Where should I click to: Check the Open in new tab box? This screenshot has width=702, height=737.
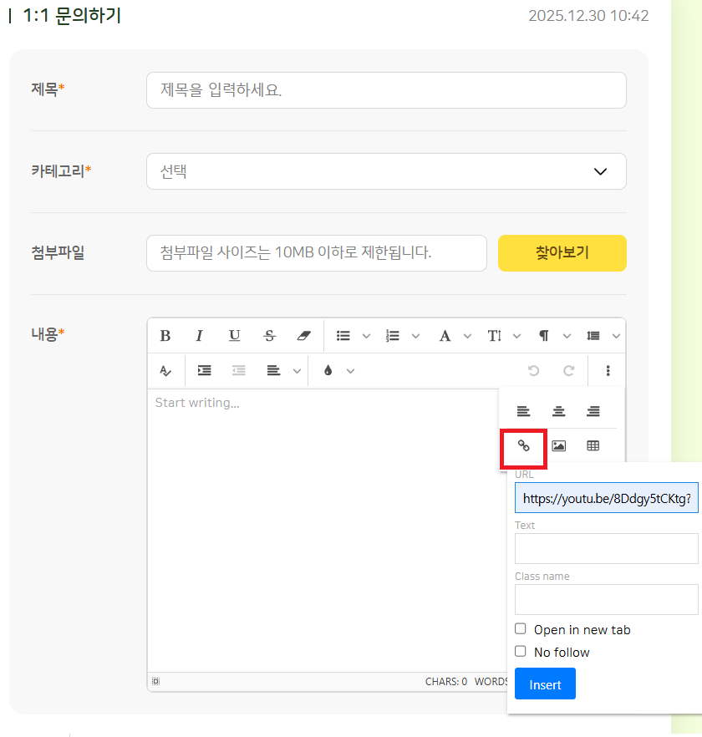(520, 628)
